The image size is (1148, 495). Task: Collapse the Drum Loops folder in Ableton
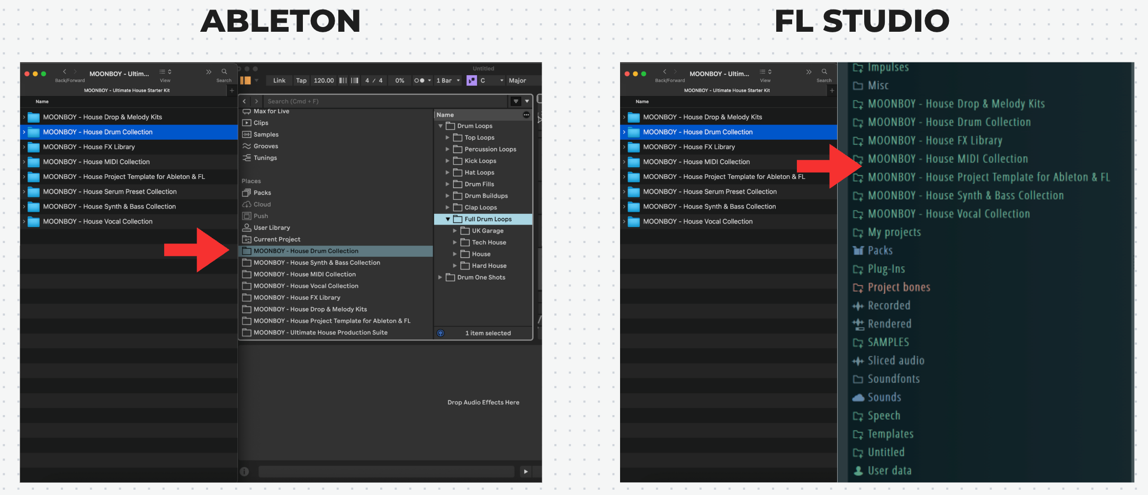click(x=440, y=126)
